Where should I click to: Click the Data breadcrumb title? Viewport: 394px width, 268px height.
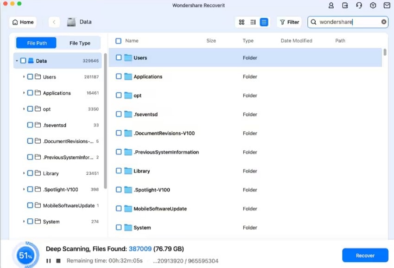[x=85, y=22]
